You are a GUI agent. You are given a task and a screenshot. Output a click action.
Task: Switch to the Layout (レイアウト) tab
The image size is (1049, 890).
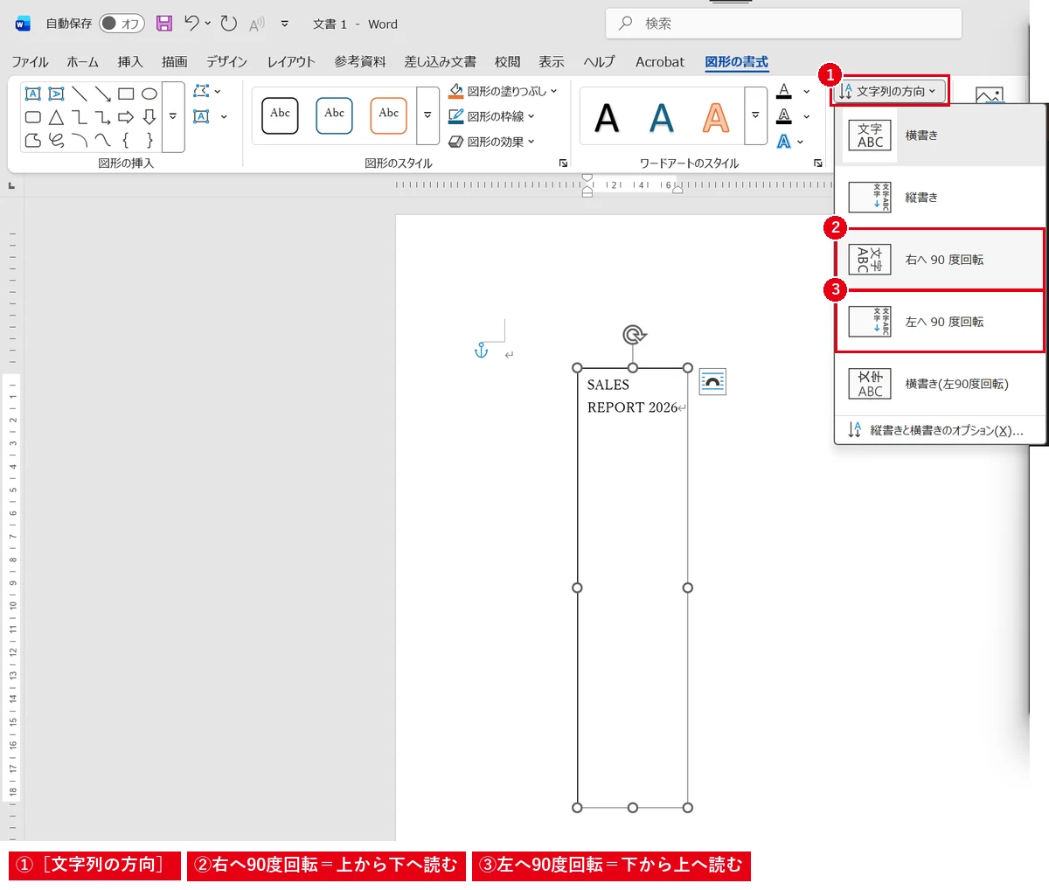(291, 62)
